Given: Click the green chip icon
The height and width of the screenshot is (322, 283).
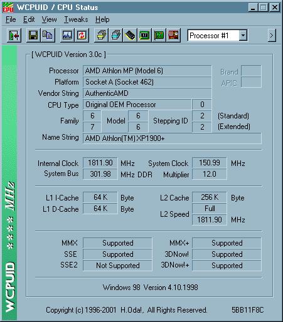Looking at the screenshot, I should [144, 36].
